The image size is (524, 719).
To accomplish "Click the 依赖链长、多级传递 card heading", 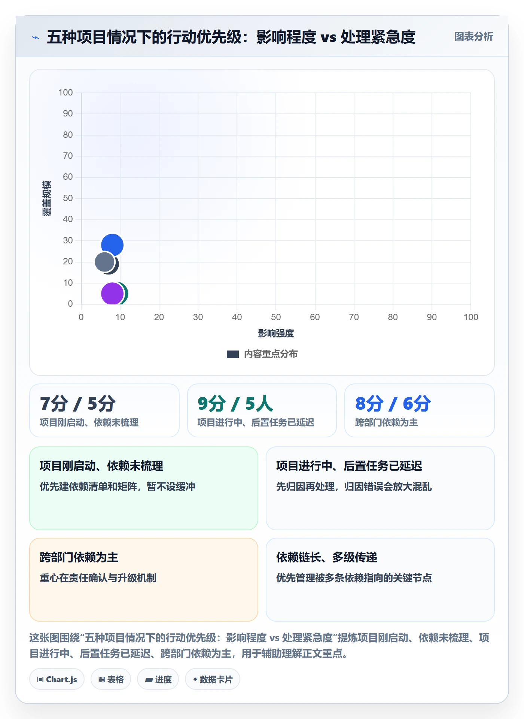I will 327,557.
